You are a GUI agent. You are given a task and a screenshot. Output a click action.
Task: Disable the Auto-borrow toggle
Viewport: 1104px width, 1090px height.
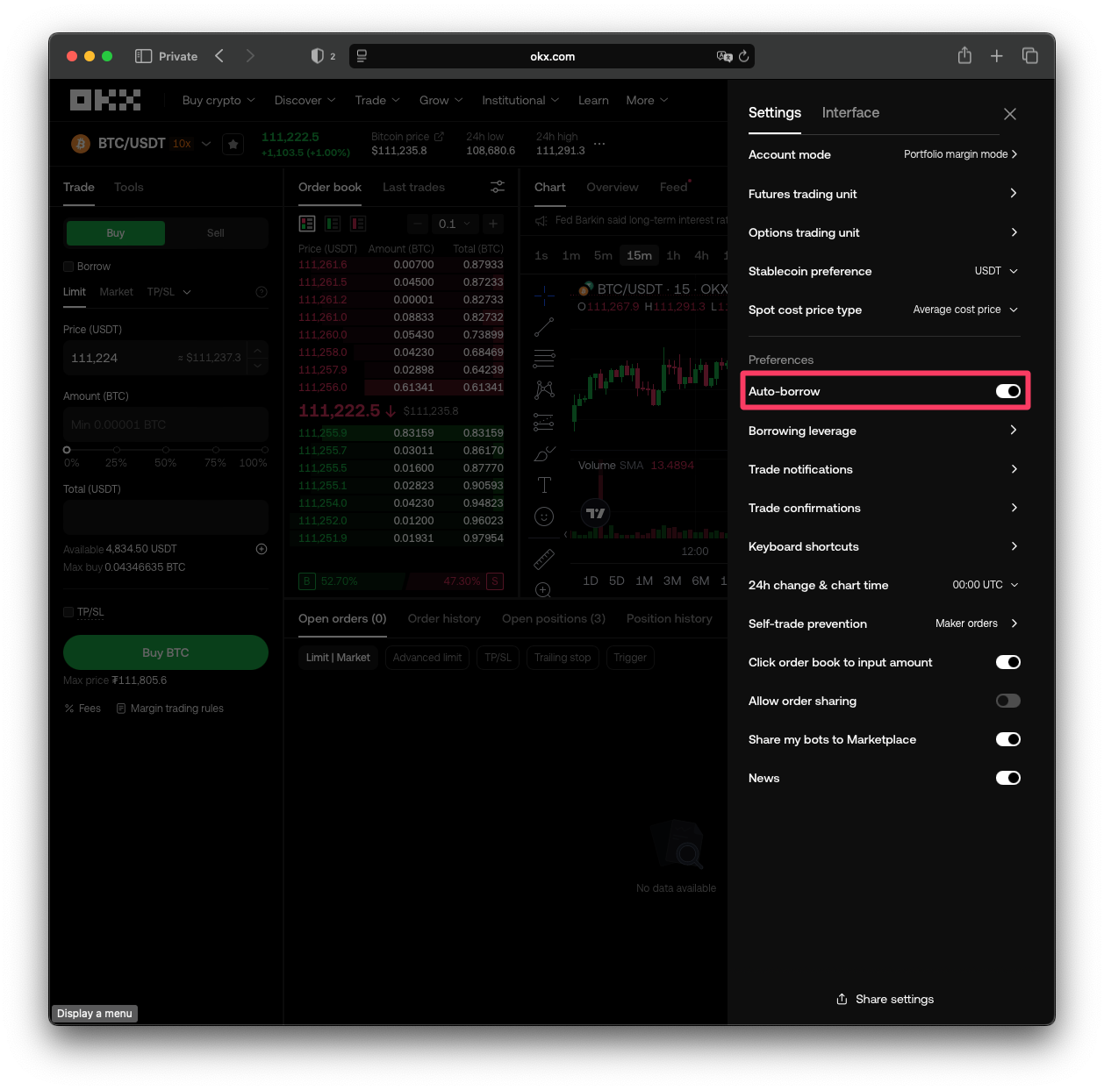click(1007, 391)
